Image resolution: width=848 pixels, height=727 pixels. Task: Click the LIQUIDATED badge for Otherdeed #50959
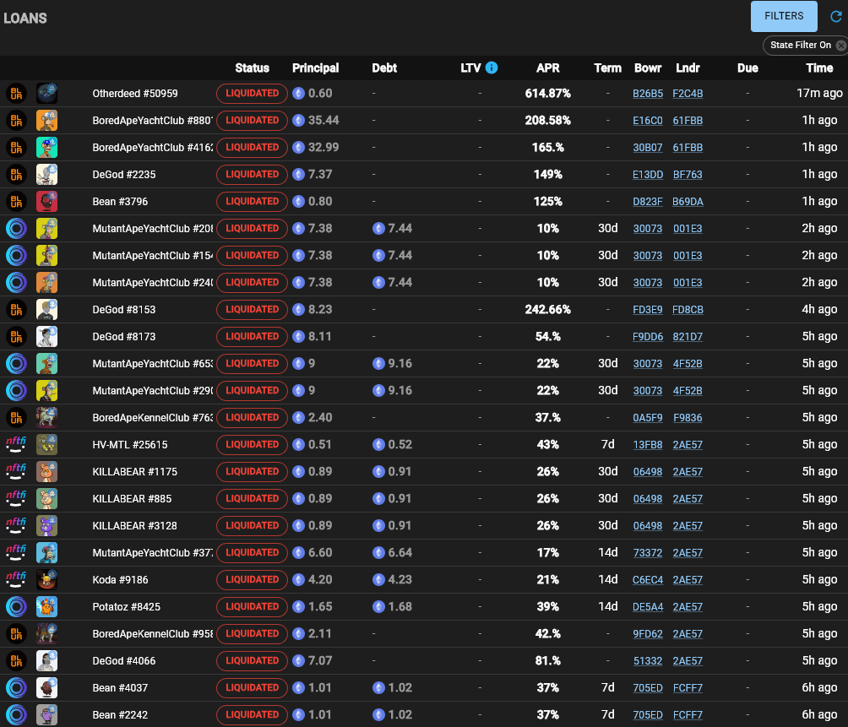click(x=252, y=93)
